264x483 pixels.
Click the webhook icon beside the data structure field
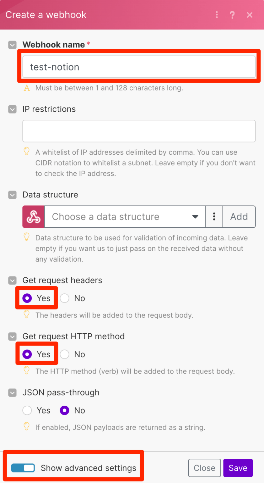click(33, 217)
